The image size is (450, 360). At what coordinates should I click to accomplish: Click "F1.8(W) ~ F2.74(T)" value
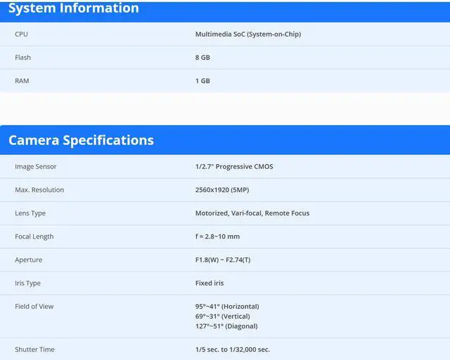[x=223, y=260]
